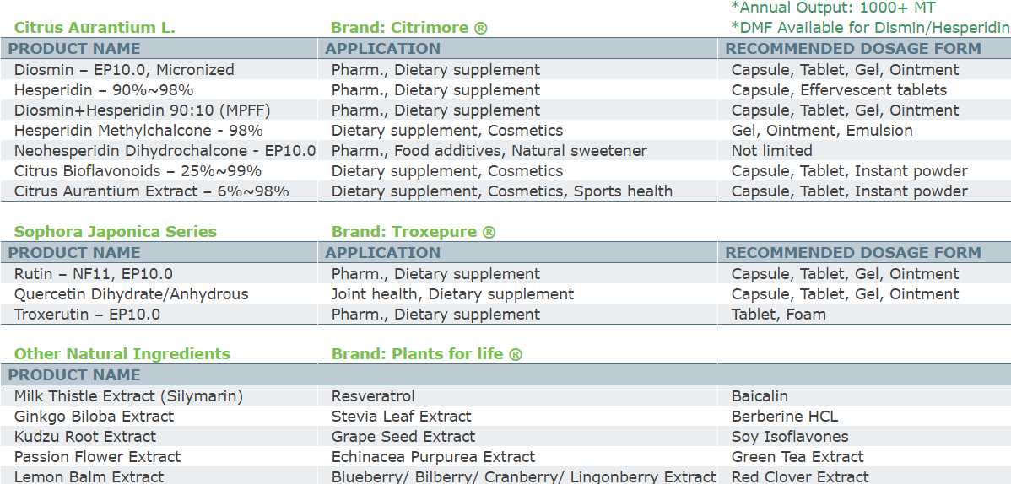Select the Resveratrol ingredient
The height and width of the screenshot is (484, 1011).
pyautogui.click(x=373, y=396)
